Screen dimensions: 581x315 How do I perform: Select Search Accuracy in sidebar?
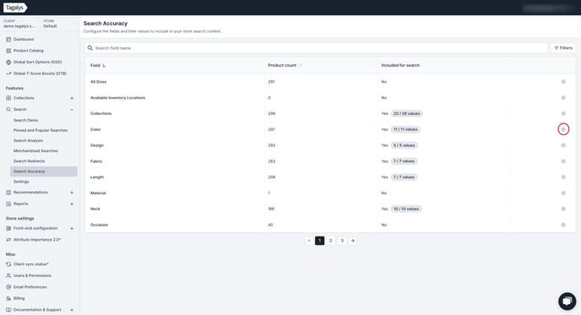[x=44, y=171]
